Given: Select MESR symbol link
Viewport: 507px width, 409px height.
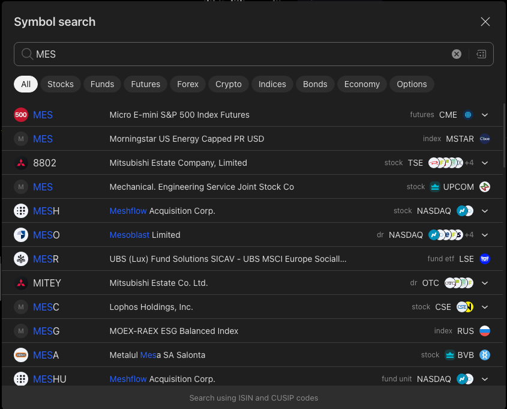Looking at the screenshot, I should [x=46, y=259].
